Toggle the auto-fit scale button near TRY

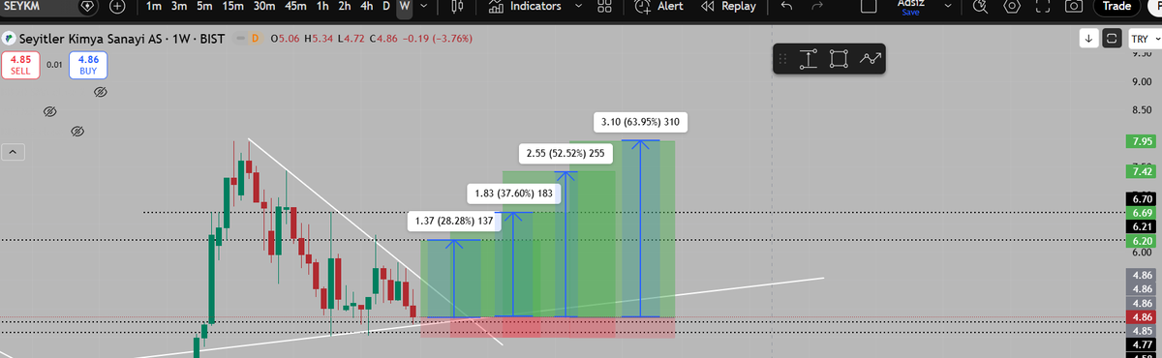[1112, 39]
